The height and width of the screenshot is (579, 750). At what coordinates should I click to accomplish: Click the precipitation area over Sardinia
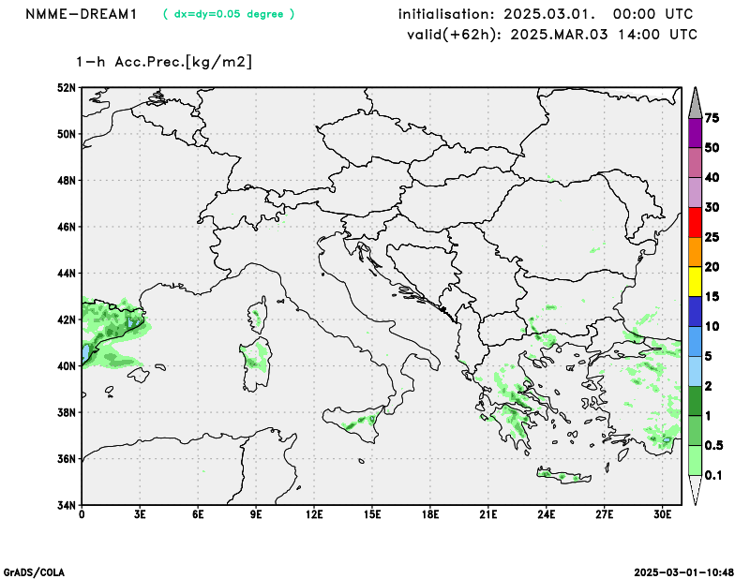[256, 358]
